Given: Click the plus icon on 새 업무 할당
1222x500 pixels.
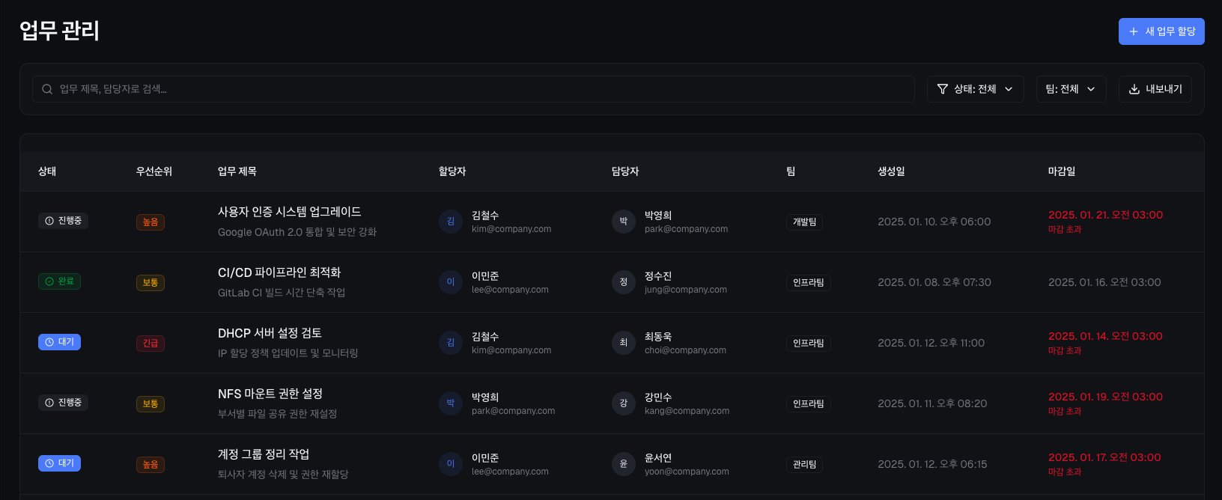Looking at the screenshot, I should coord(1134,31).
